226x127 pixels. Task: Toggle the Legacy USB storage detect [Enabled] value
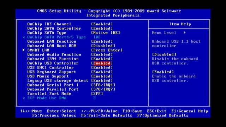point(102,81)
